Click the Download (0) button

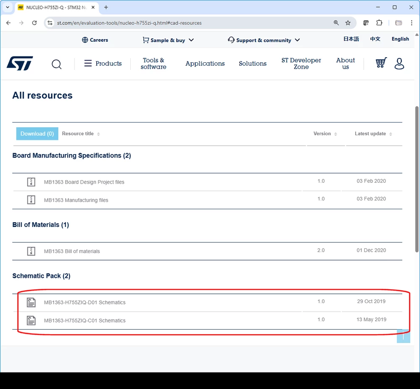[x=37, y=133]
